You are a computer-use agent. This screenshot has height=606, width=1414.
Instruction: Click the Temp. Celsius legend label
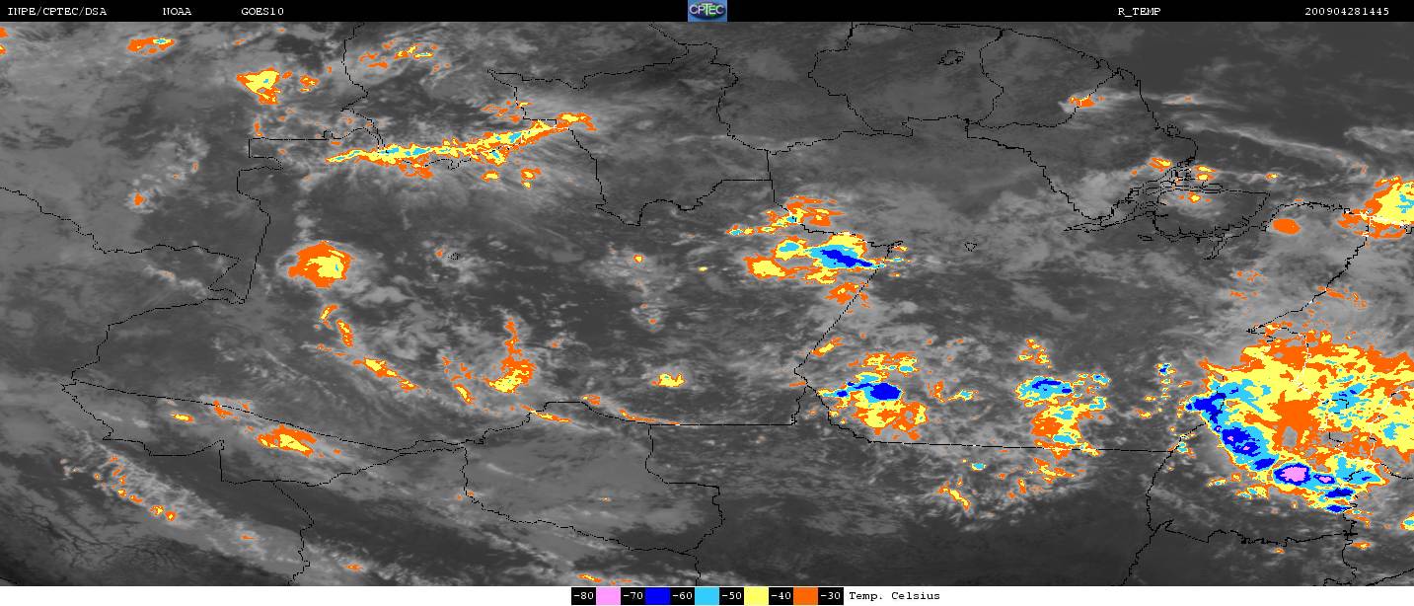894,596
